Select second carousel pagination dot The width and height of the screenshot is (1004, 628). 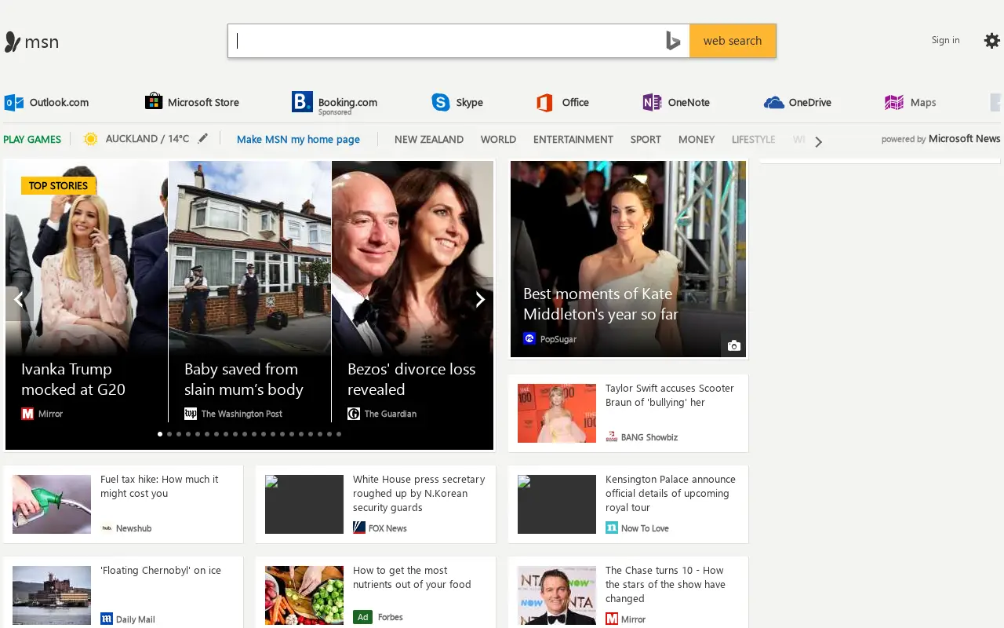click(x=169, y=433)
